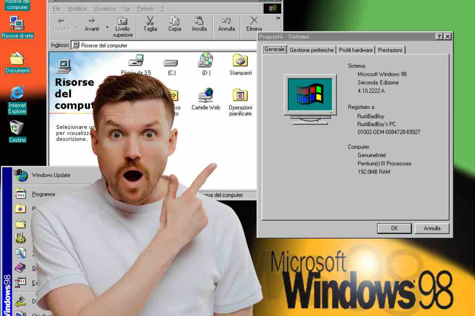Click the "Seconda Edizione" text
Image resolution: width=475 pixels, height=316 pixels.
click(x=378, y=83)
